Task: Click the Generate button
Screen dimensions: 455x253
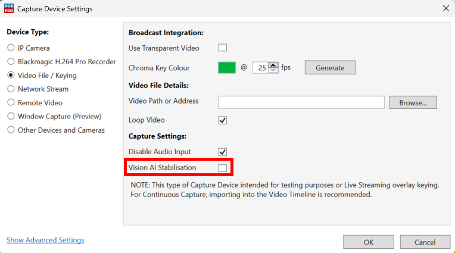Action: coord(330,68)
